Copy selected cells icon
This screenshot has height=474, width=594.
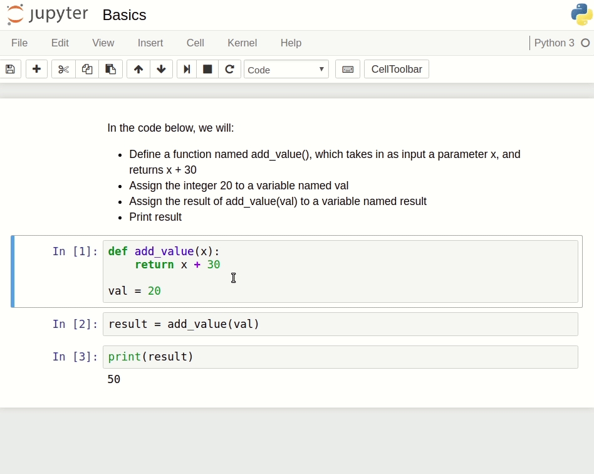pos(87,69)
